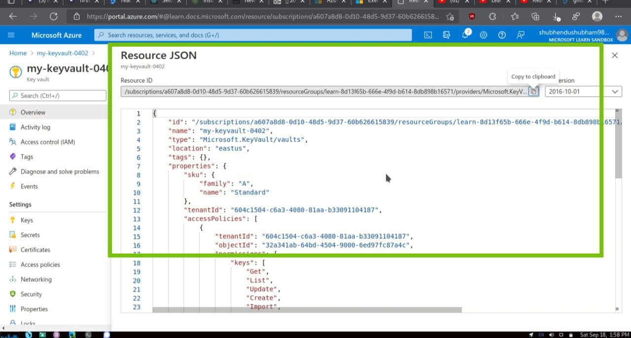Click the uBlock extension icon
631x338 pixels.
point(472,16)
